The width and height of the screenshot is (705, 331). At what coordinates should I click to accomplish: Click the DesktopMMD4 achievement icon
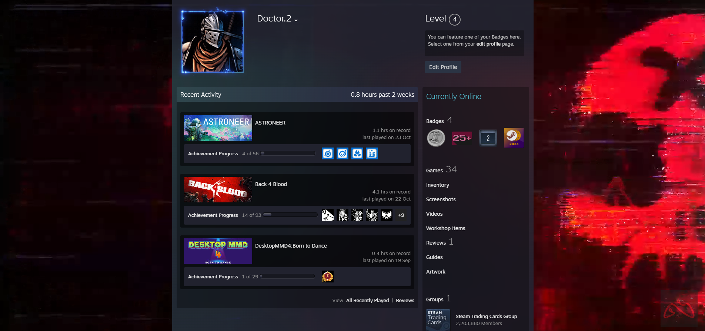point(328,277)
